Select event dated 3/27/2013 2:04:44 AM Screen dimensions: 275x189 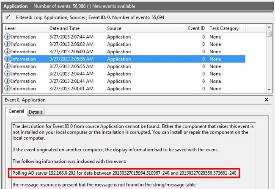124,74
